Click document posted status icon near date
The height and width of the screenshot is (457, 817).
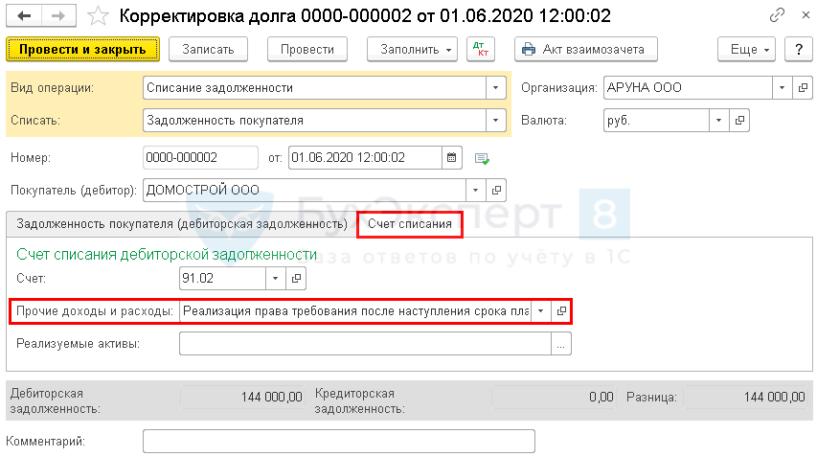click(x=482, y=158)
